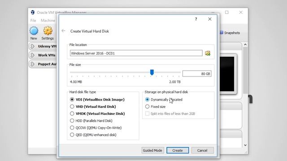The image size is (287, 161).
Task: Click the Create button
Action: click(178, 150)
